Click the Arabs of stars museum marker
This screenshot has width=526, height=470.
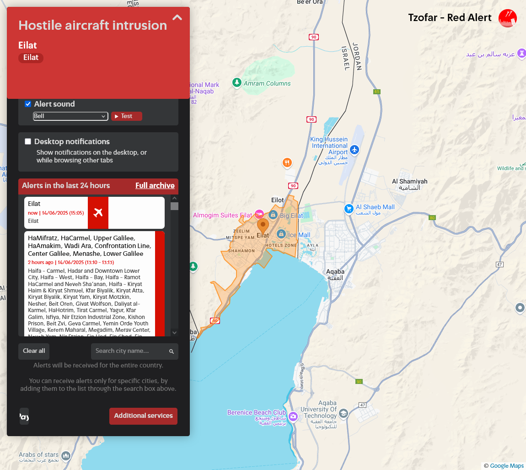pyautogui.click(x=66, y=456)
